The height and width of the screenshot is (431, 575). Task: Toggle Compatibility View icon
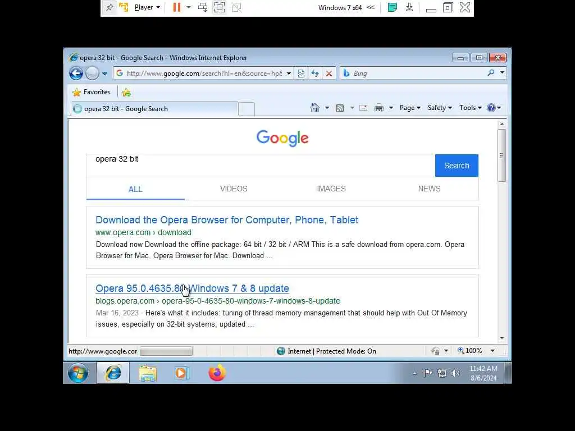(301, 74)
